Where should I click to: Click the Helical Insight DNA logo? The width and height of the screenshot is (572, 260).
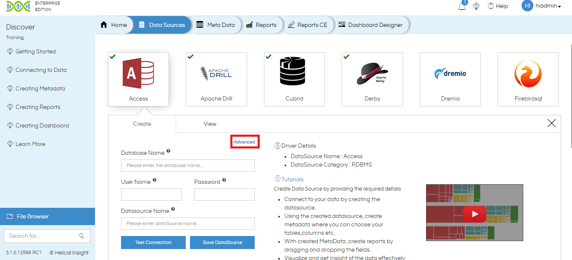(18, 6)
